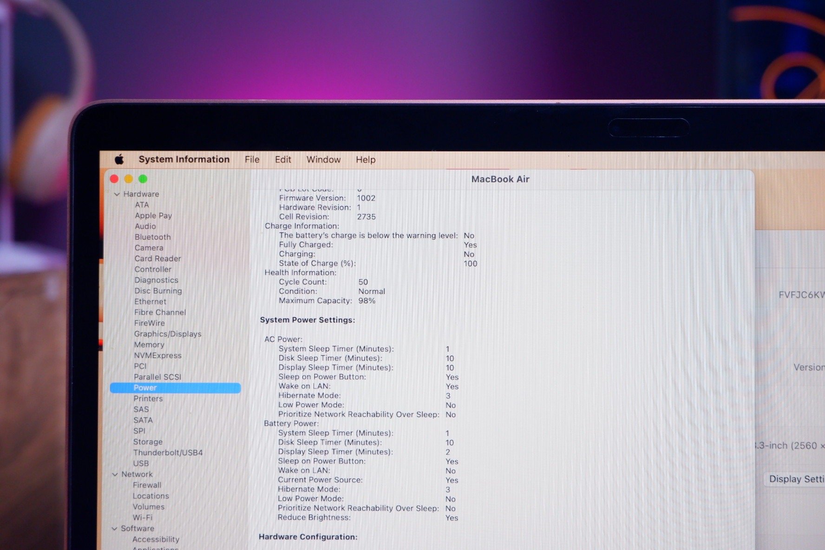Click the Display Settings button in background window
The height and width of the screenshot is (550, 825).
795,479
